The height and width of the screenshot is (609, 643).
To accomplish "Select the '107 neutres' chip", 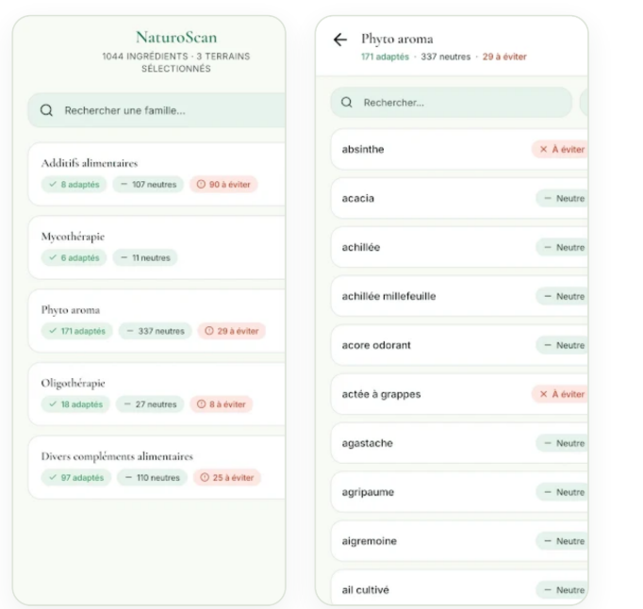I will (148, 185).
